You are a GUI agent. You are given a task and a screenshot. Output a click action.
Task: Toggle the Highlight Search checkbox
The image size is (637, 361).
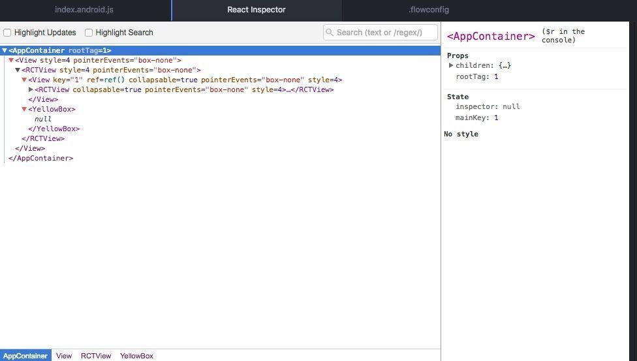pyautogui.click(x=89, y=33)
